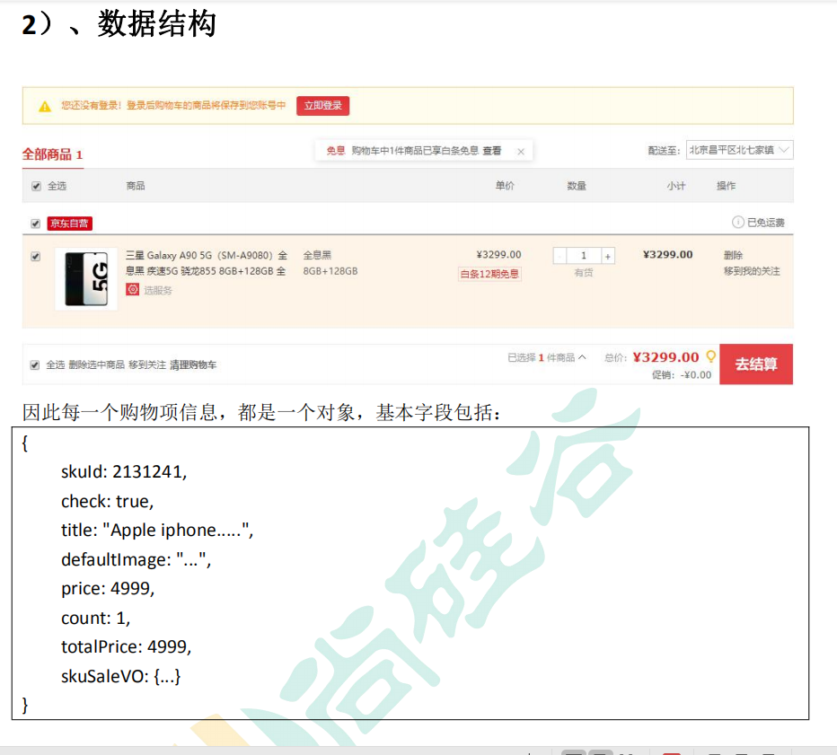Click 移到关注 in bottom bar
This screenshot has width=837, height=755.
pyautogui.click(x=147, y=365)
